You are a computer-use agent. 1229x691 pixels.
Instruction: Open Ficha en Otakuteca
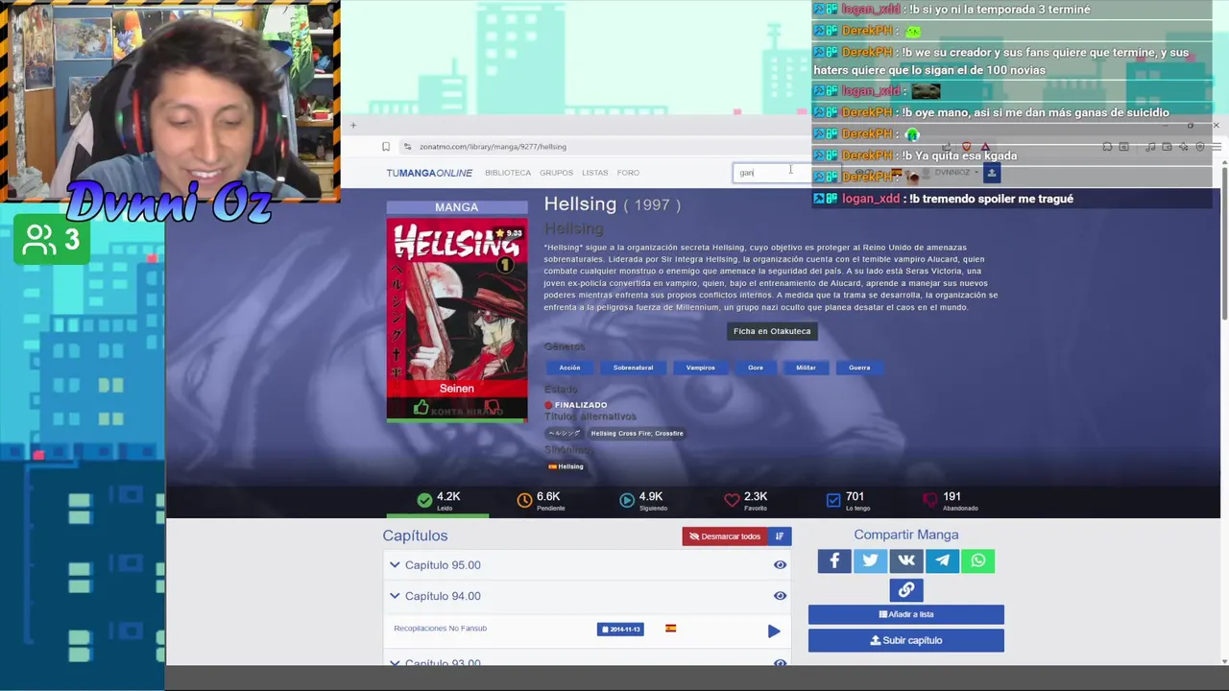tap(772, 331)
